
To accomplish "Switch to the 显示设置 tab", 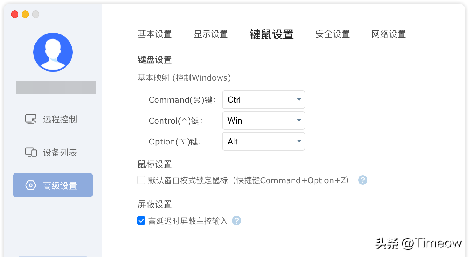I will tap(211, 34).
